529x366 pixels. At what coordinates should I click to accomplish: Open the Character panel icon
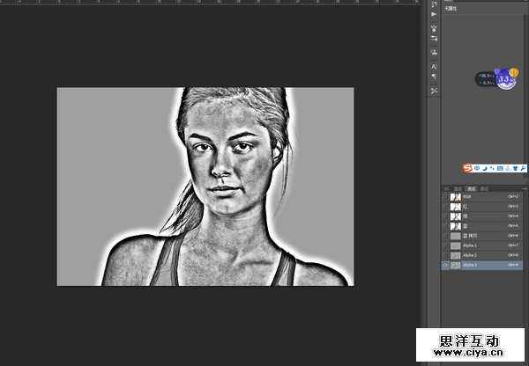pyautogui.click(x=435, y=66)
